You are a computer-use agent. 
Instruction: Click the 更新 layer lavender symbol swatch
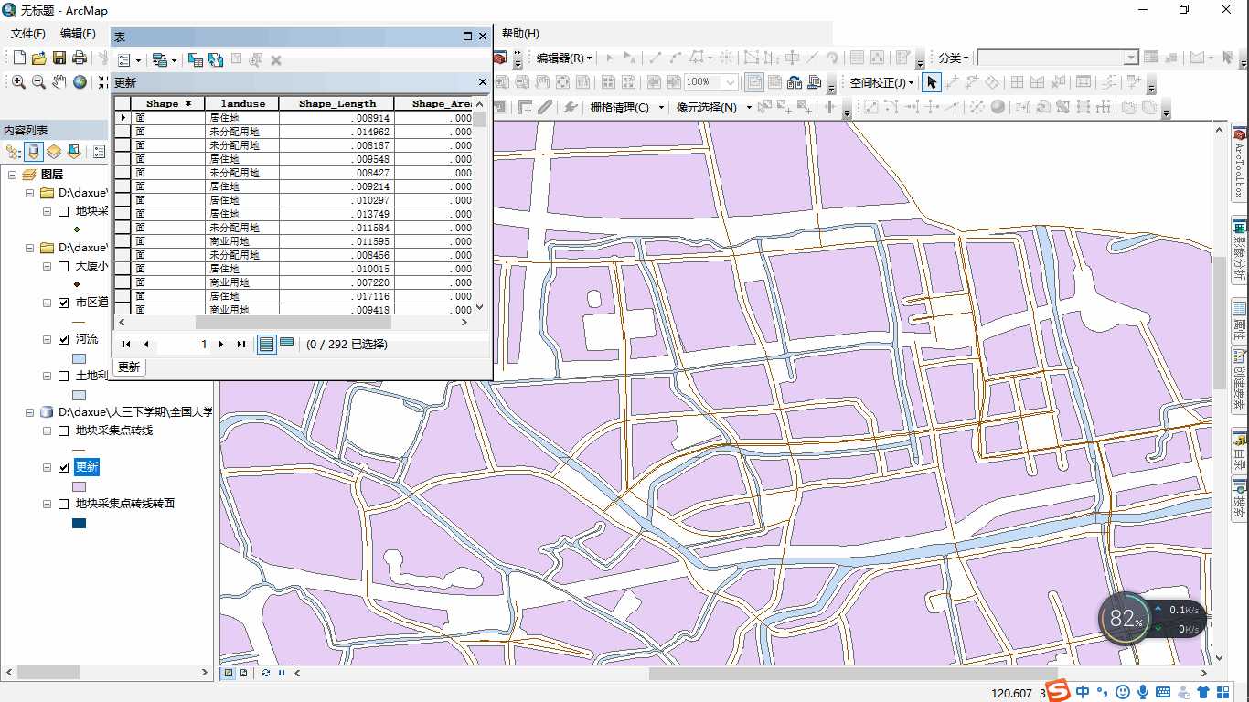click(x=79, y=486)
